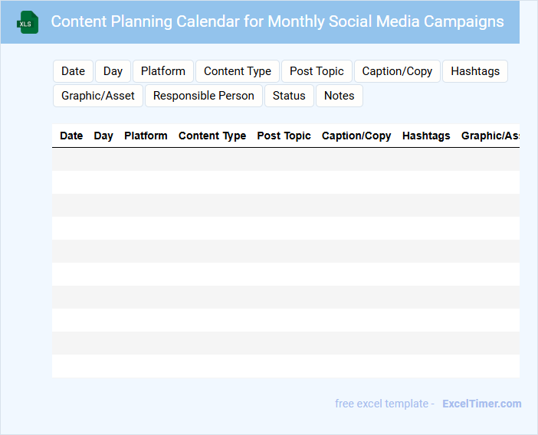Image resolution: width=538 pixels, height=435 pixels.
Task: Select the Graphic/Asset tag
Action: (x=98, y=96)
